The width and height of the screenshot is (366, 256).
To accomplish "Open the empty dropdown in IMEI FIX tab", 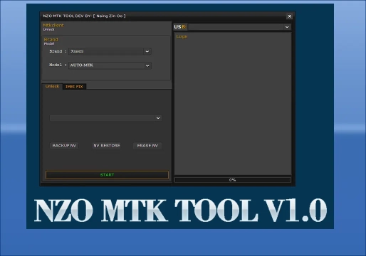I will (x=106, y=118).
